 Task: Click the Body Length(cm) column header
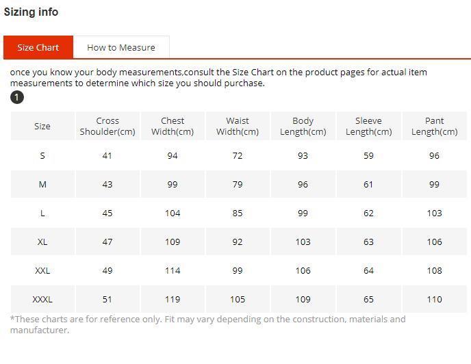[x=303, y=126]
